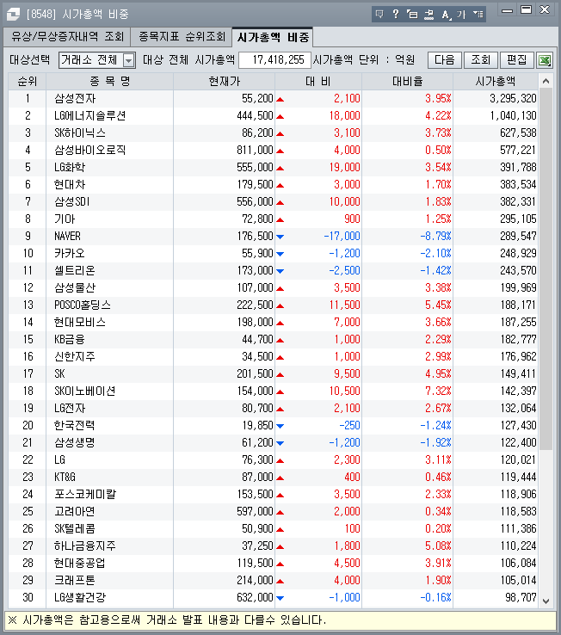This screenshot has height=635, width=561.
Task: Select the SK텔레콤 stock name
Action: pyautogui.click(x=75, y=529)
